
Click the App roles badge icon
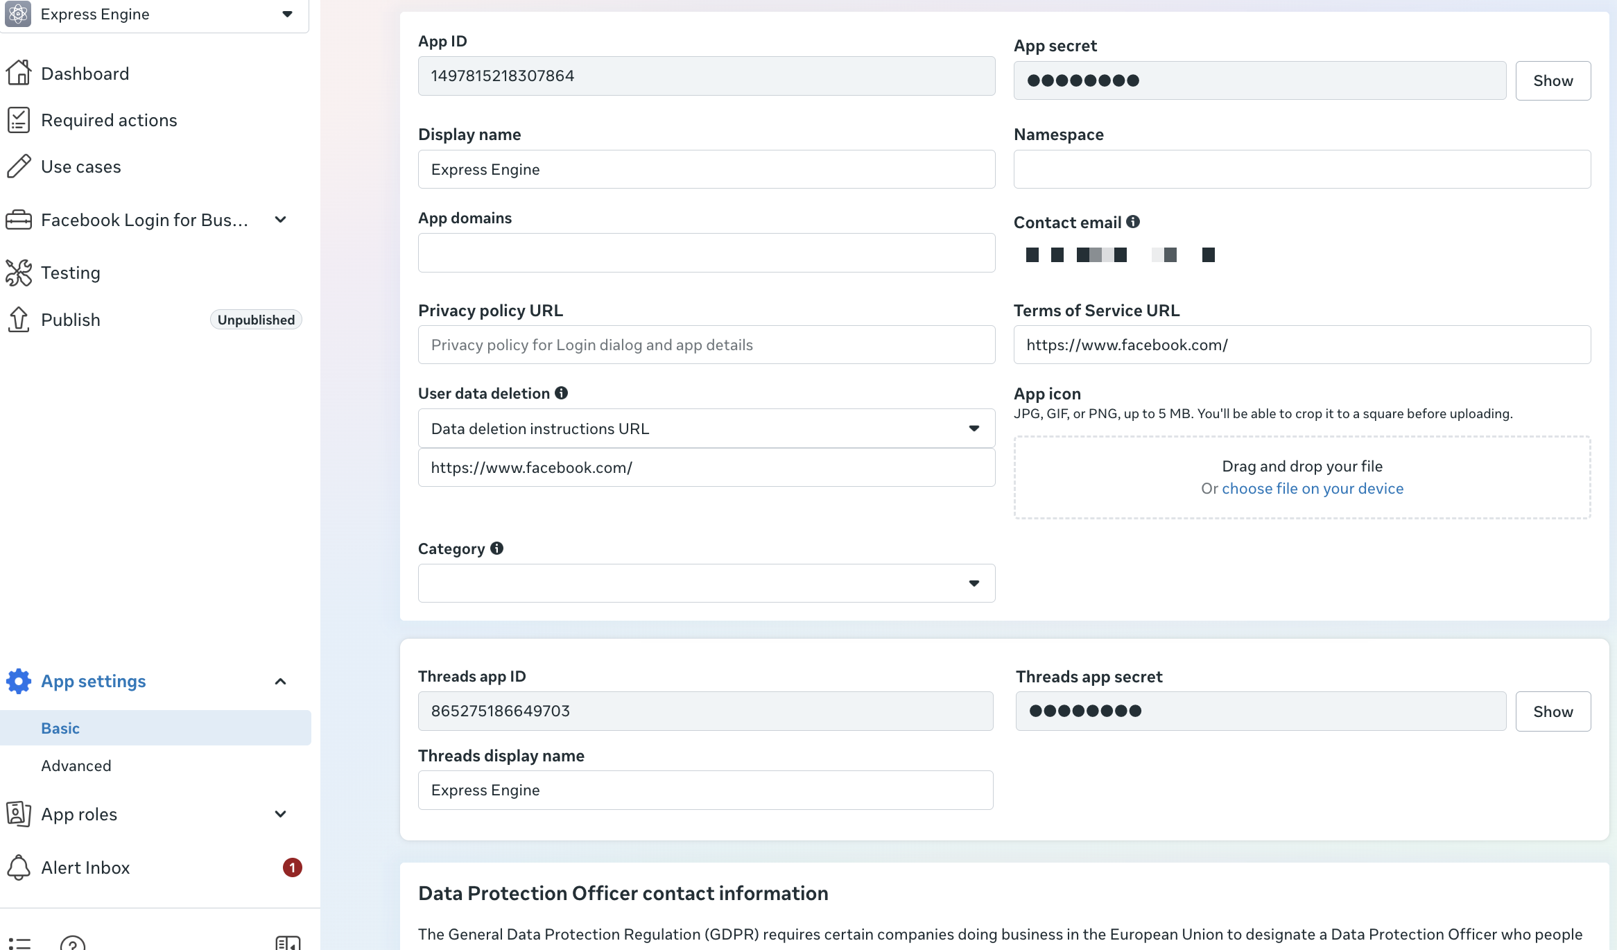(19, 814)
